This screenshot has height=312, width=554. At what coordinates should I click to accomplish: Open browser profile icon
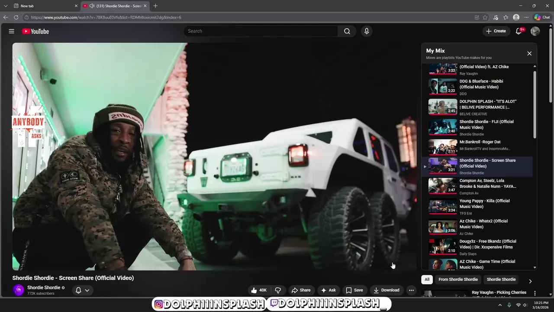click(x=516, y=17)
